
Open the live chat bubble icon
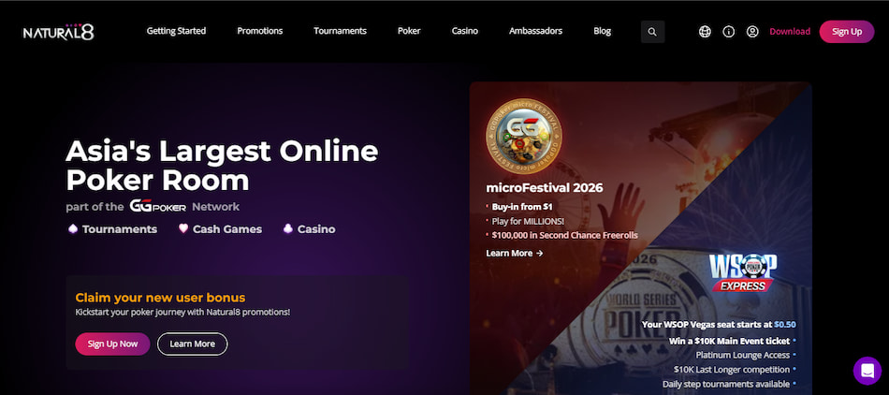pyautogui.click(x=867, y=371)
